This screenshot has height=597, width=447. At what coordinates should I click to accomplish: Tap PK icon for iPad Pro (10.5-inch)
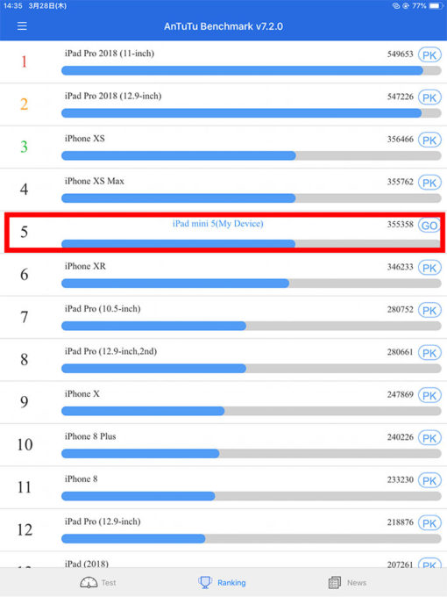[x=429, y=310]
